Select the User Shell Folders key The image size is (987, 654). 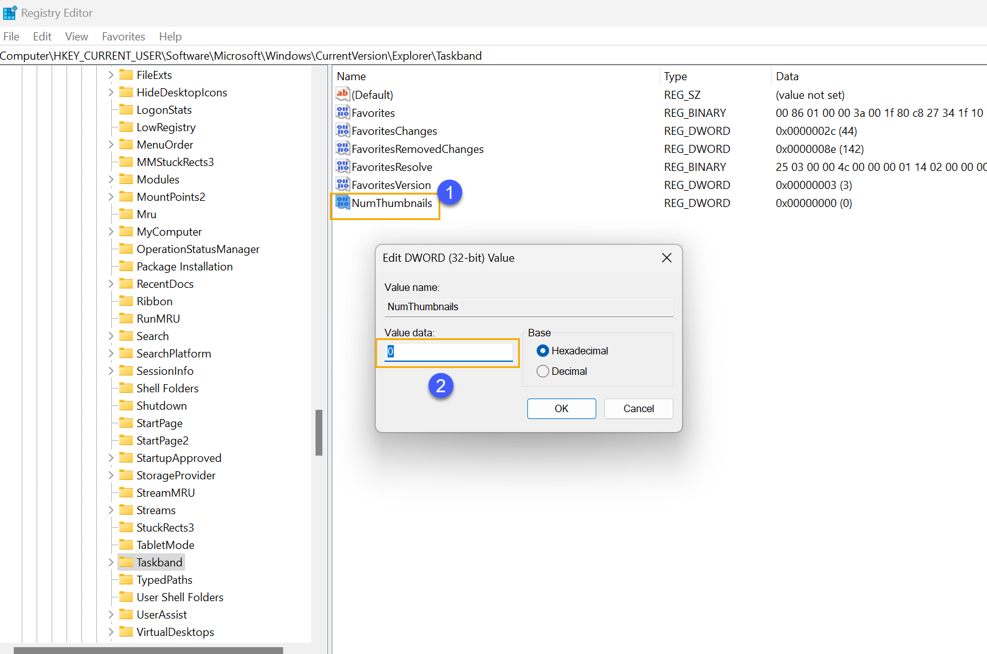click(180, 597)
